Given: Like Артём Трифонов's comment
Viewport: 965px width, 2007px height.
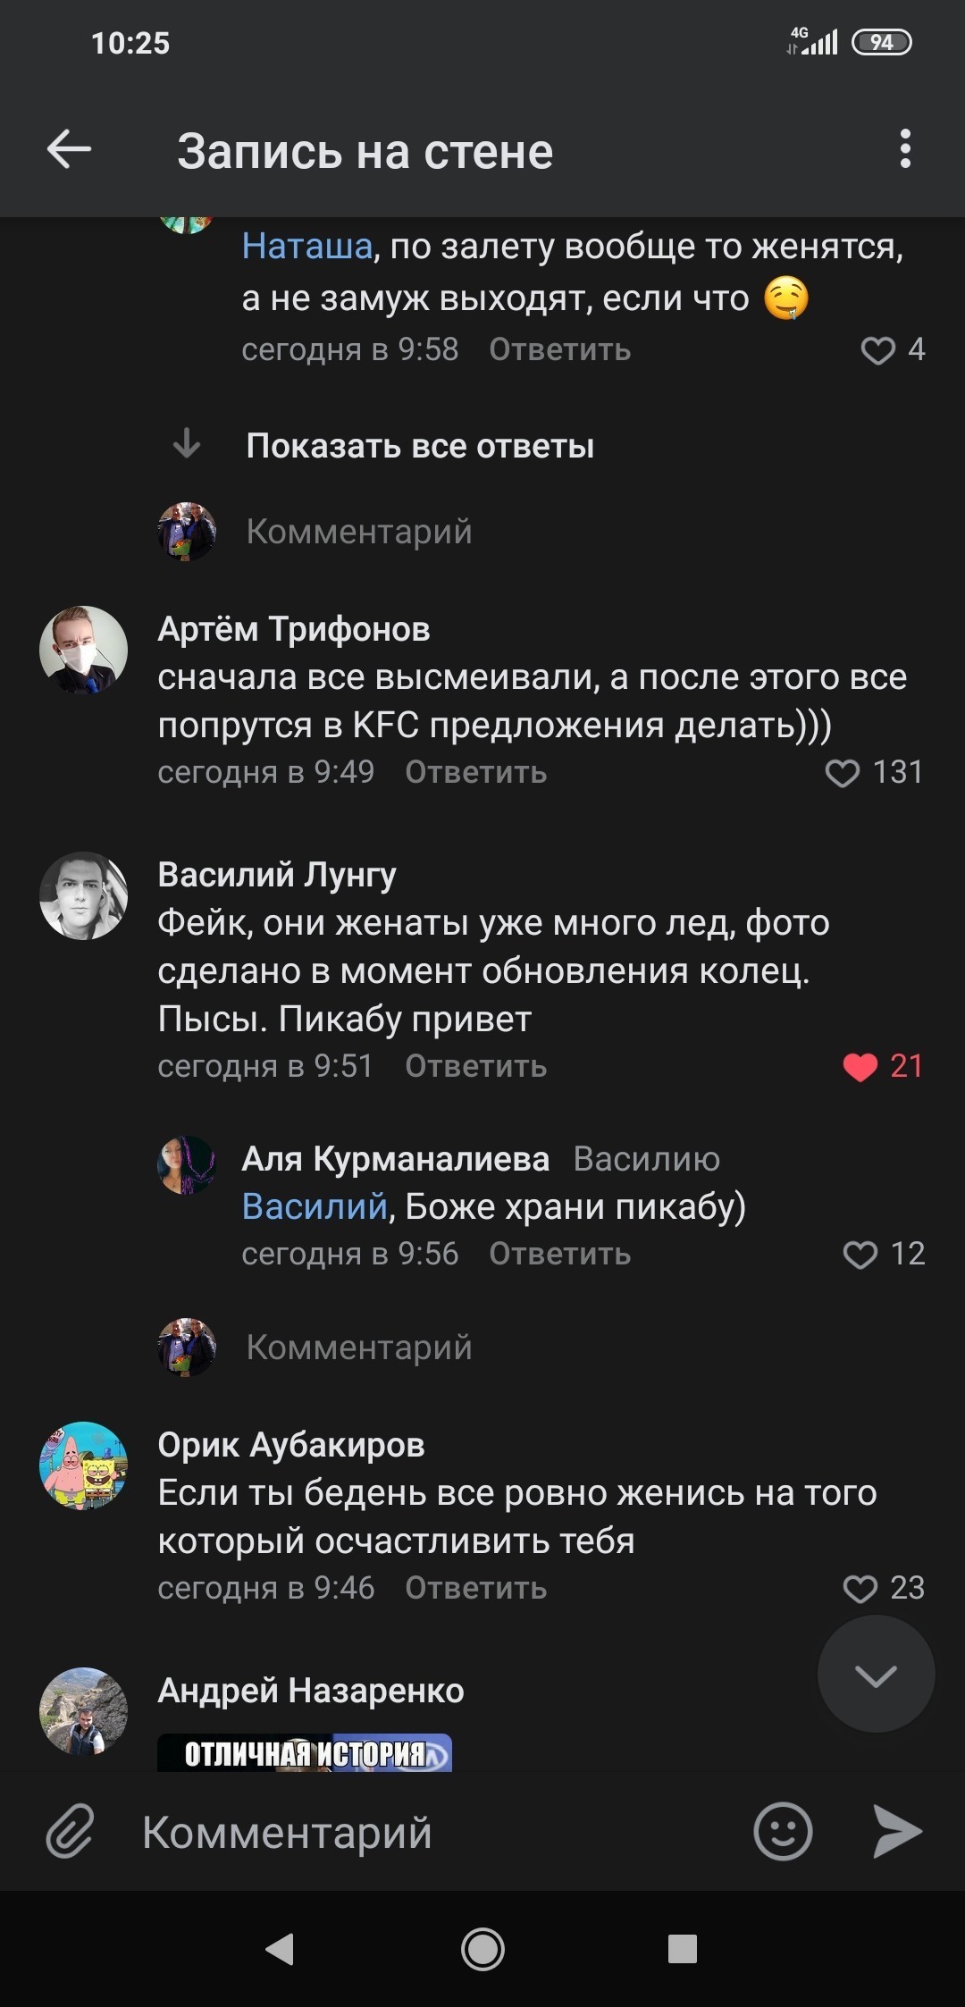Looking at the screenshot, I should (843, 773).
